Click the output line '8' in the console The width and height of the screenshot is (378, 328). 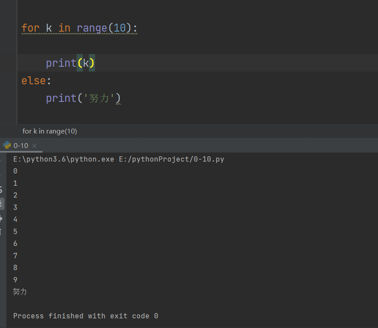point(15,267)
